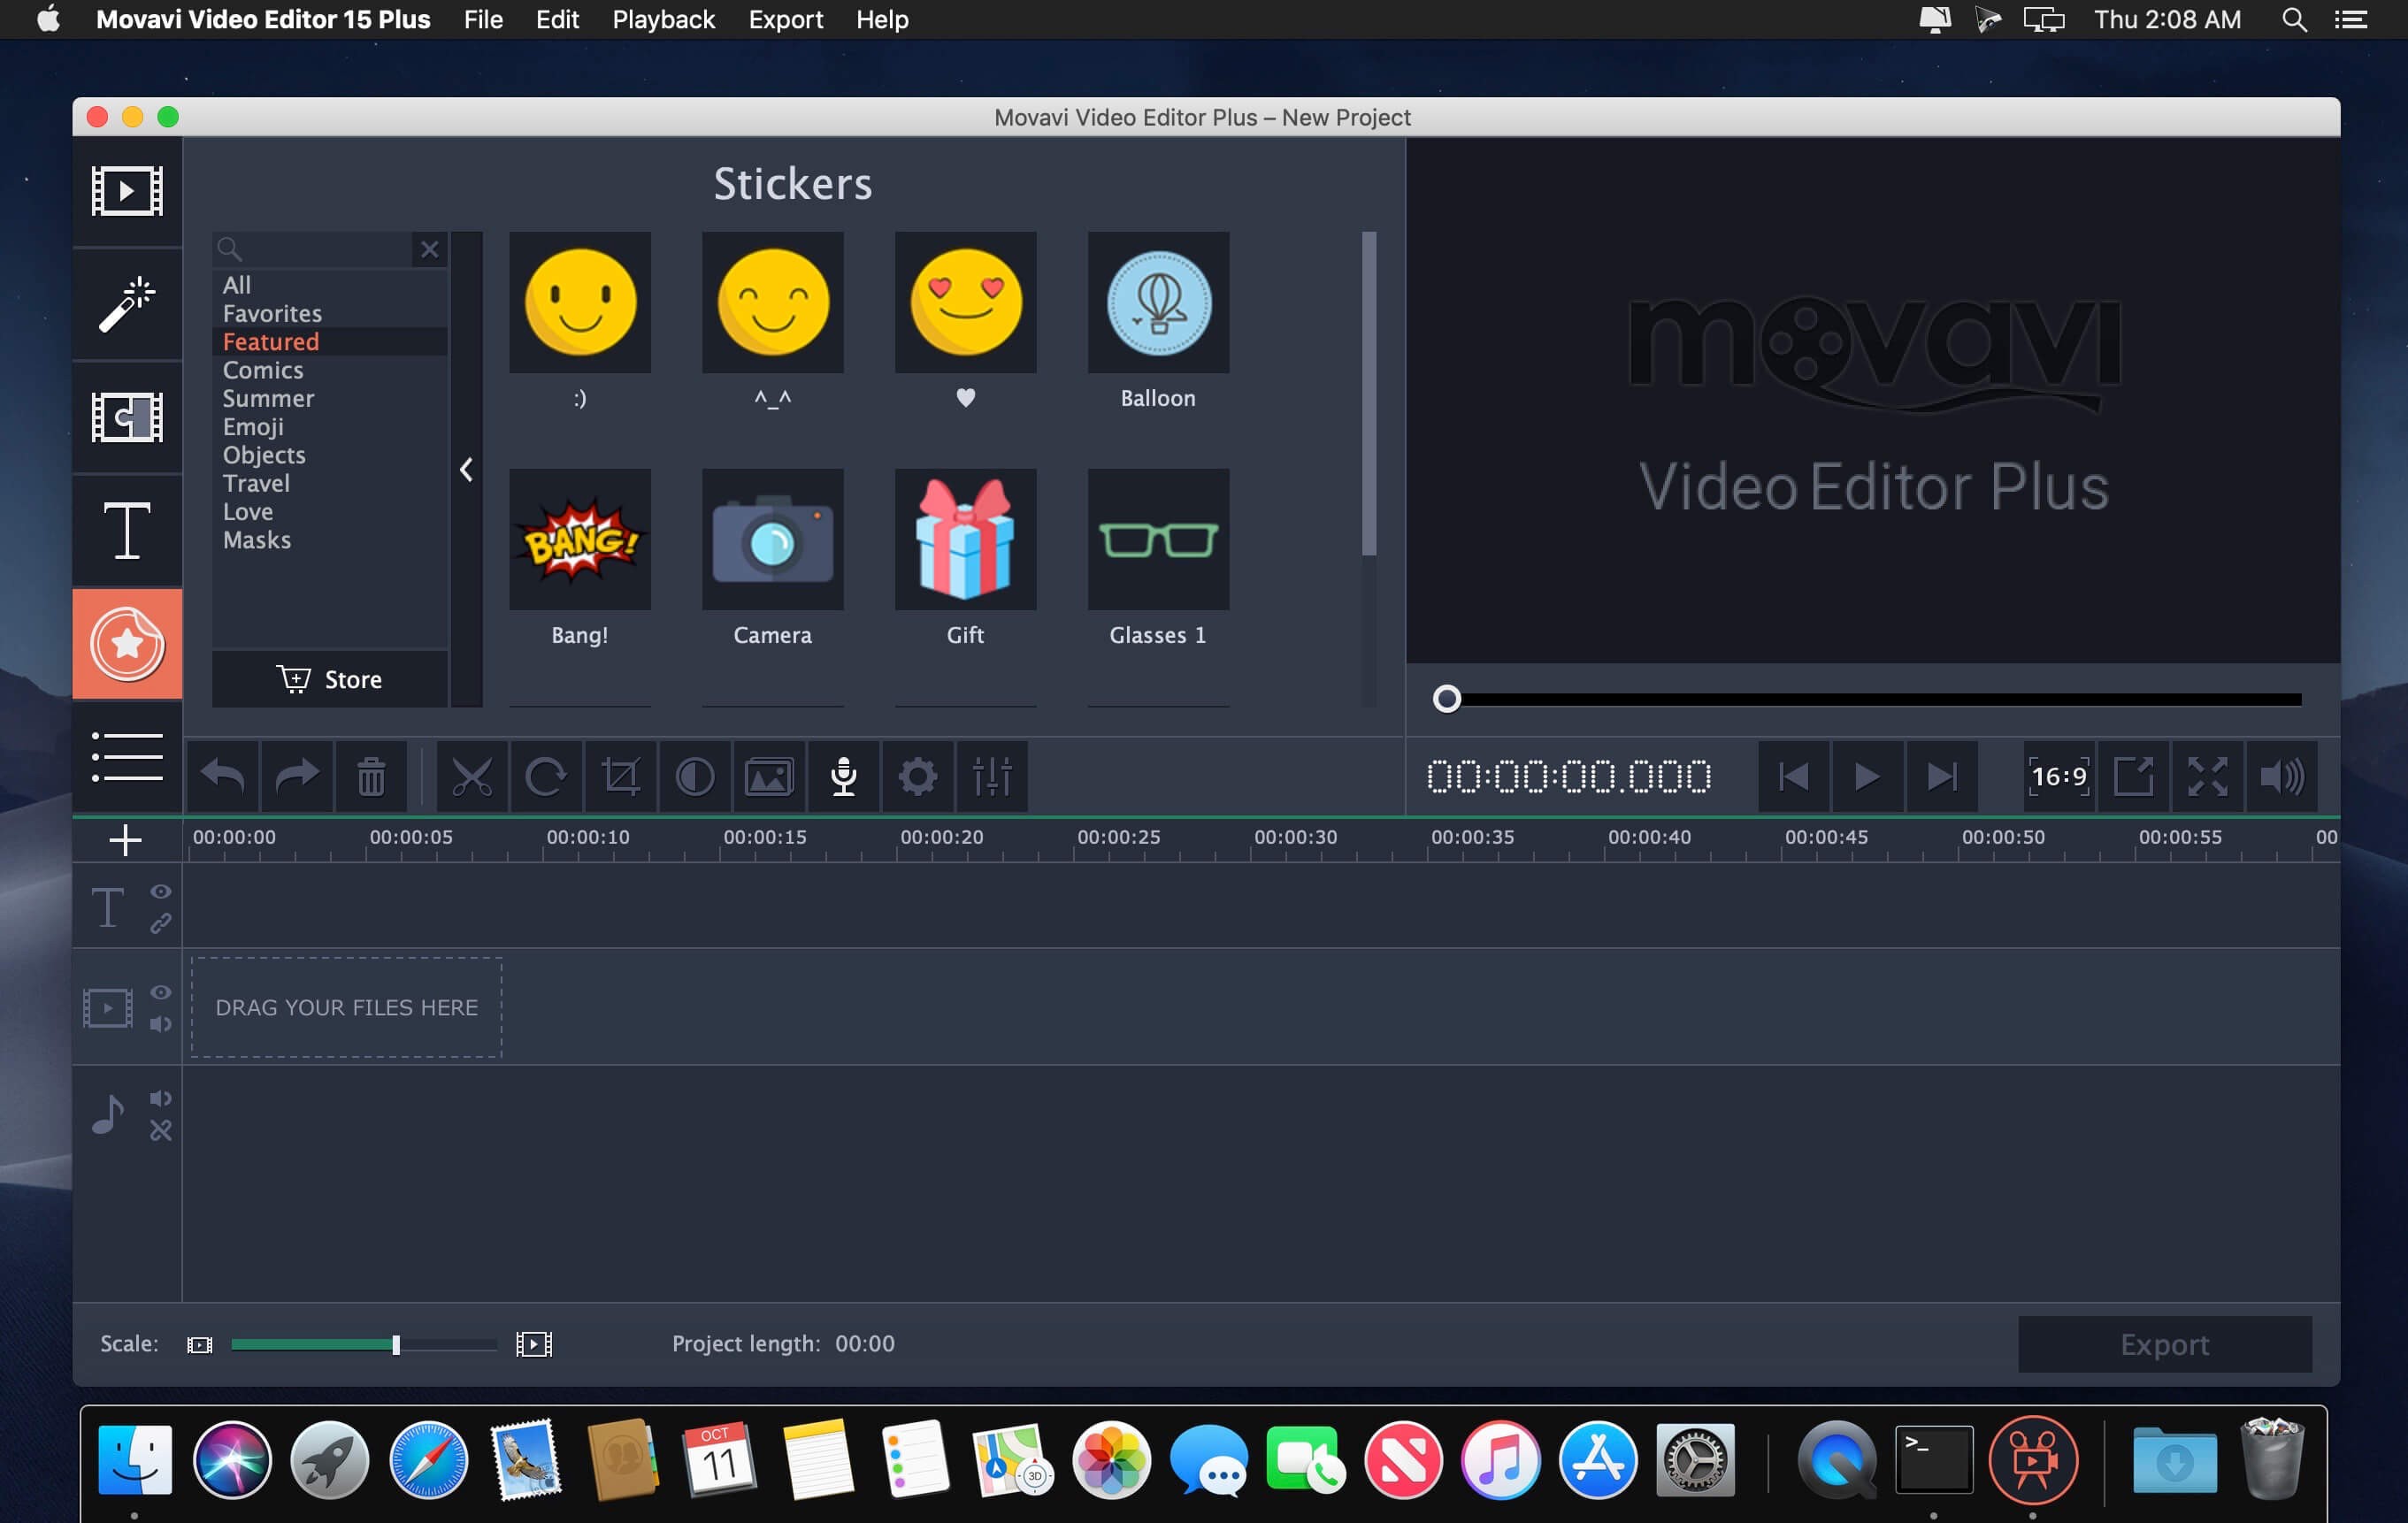Drag the timeline Scale slider
Screen dimensions: 2408x1523
coord(395,1343)
